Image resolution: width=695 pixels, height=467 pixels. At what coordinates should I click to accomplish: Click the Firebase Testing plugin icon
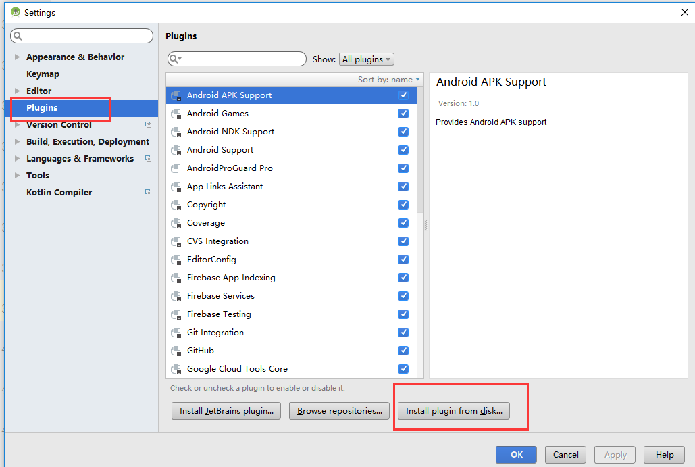click(176, 314)
